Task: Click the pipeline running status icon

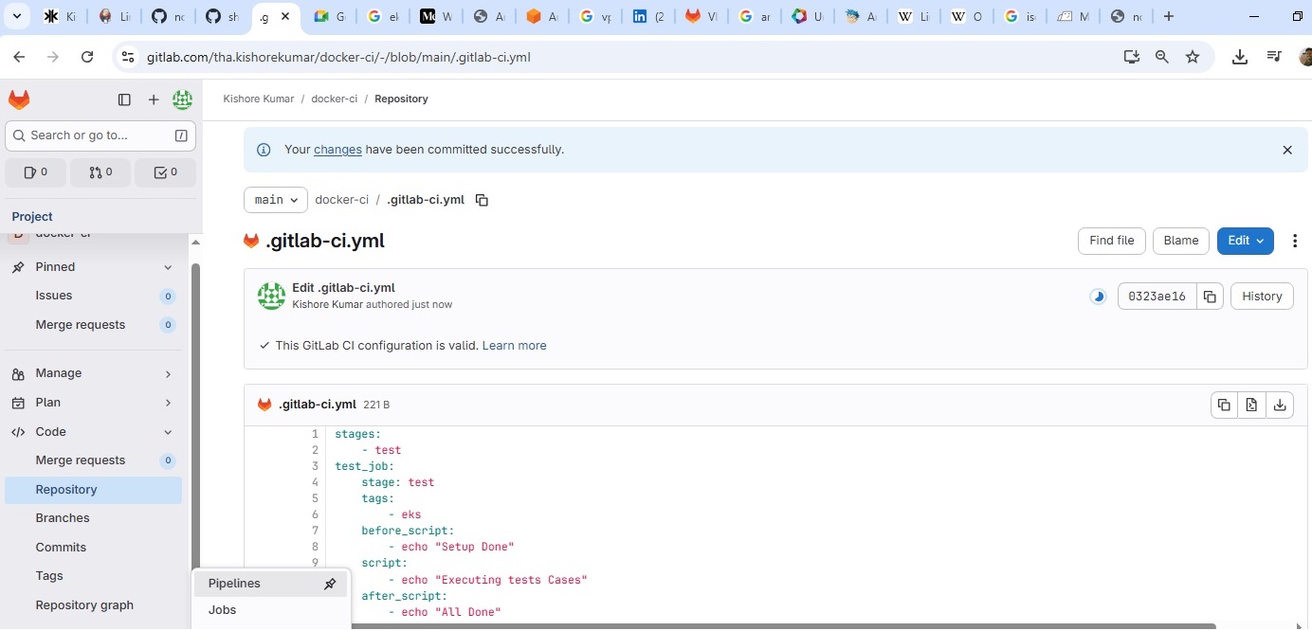Action: click(x=1098, y=297)
